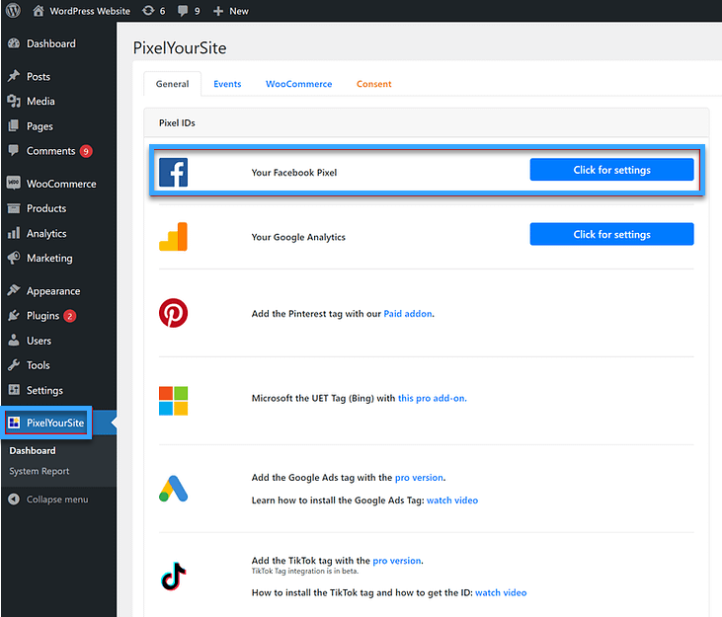Click the Microsoft logo icon
The image size is (722, 617).
click(173, 400)
